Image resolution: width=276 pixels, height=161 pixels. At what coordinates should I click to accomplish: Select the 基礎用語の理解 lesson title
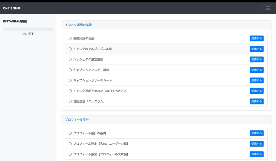[x=84, y=38]
